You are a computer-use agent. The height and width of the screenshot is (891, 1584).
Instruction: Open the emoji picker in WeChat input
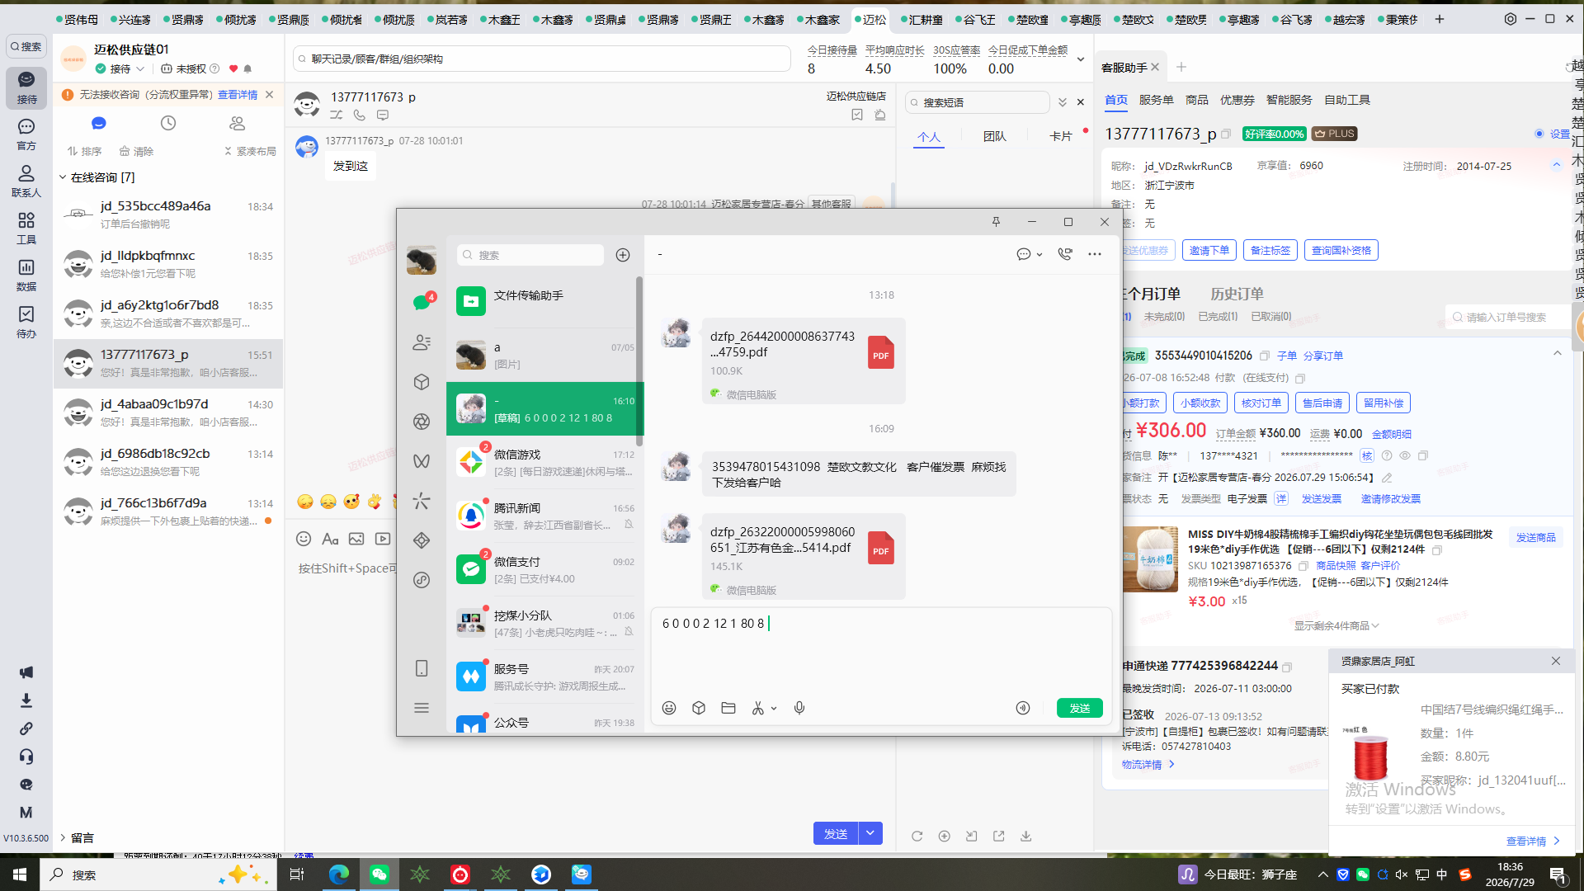(x=669, y=708)
